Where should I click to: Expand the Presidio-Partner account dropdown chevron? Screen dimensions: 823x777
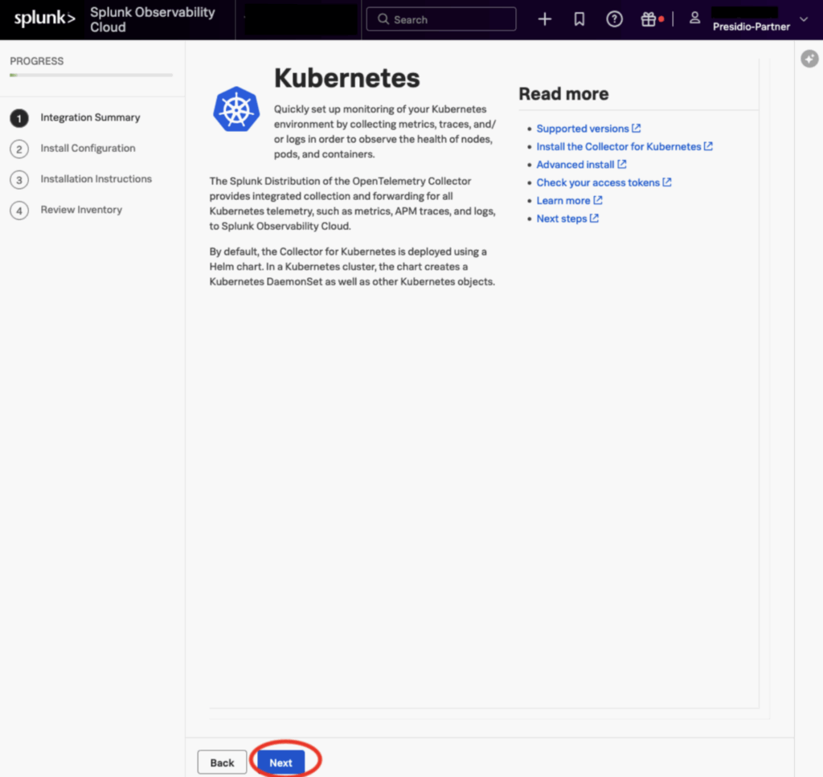(804, 19)
